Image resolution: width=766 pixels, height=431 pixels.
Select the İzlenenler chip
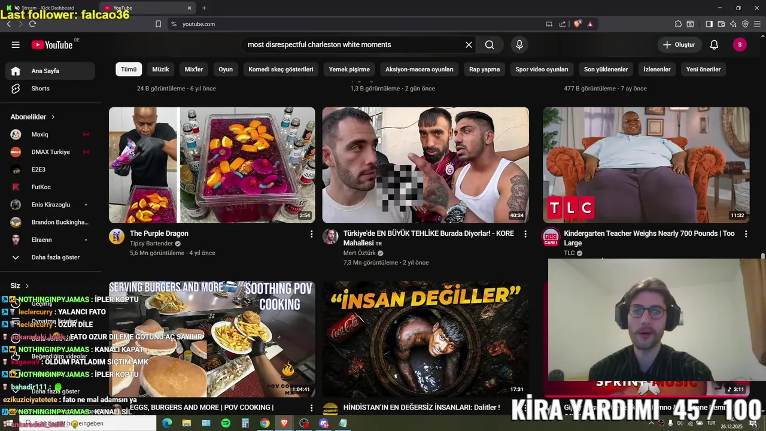pyautogui.click(x=657, y=69)
